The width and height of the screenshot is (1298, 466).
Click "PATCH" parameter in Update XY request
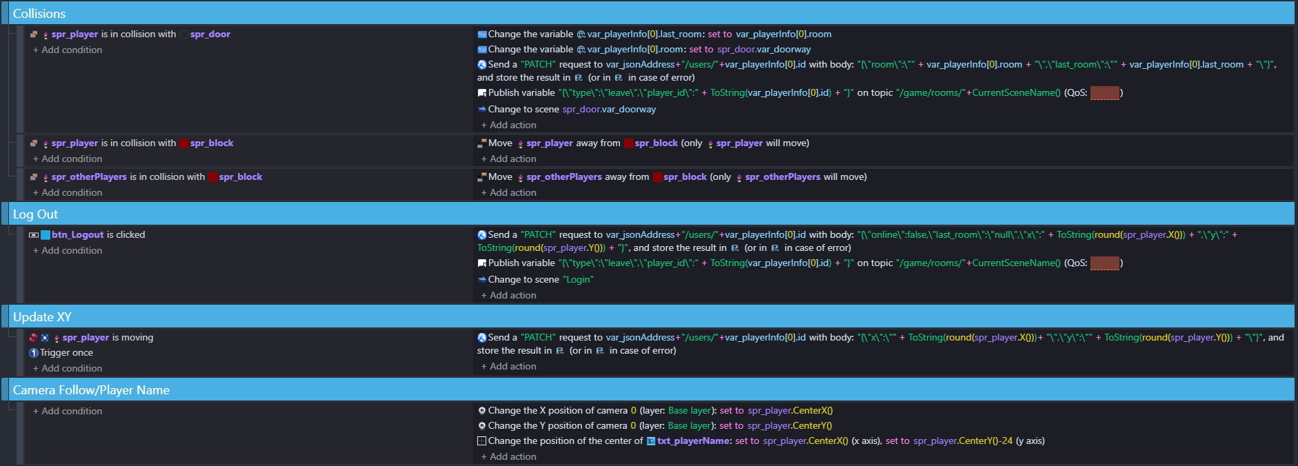click(x=538, y=338)
